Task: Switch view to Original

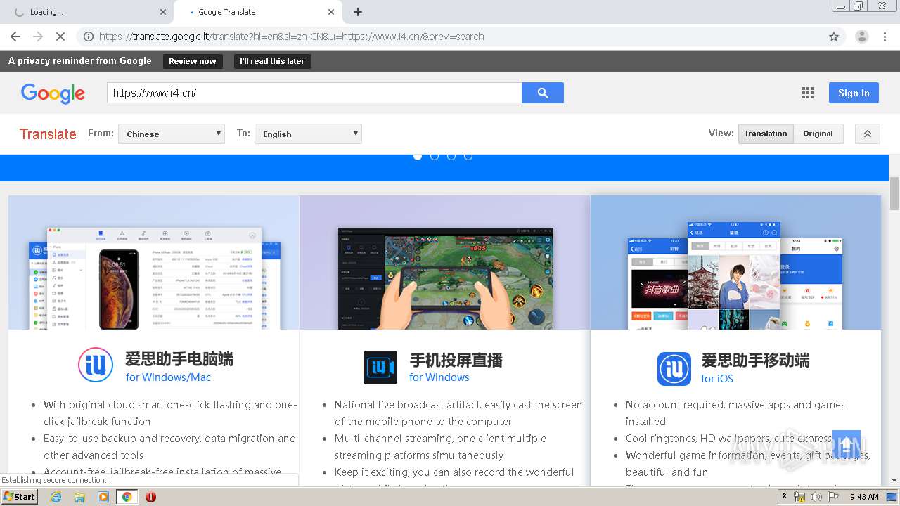Action: click(x=818, y=134)
